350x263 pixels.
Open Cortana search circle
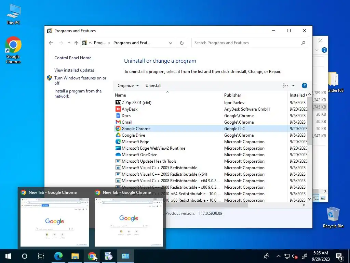25,256
